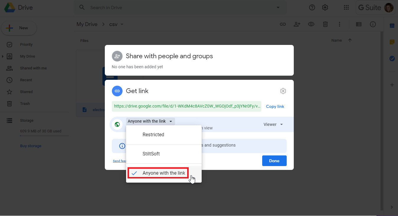398x216 pixels.
Task: Open view details info icon
Action: click(373, 24)
